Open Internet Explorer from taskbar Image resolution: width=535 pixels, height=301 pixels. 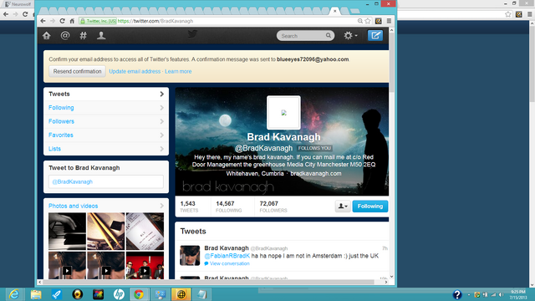pyautogui.click(x=14, y=294)
